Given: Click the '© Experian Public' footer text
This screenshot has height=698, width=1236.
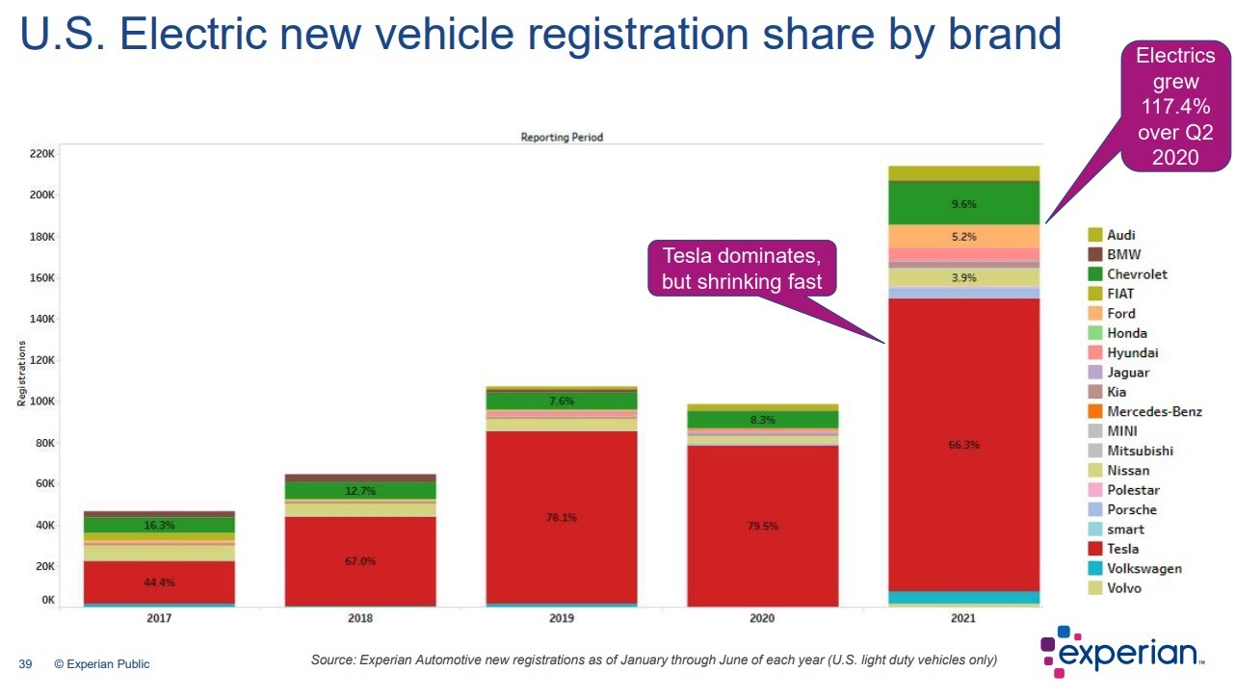Looking at the screenshot, I should pyautogui.click(x=102, y=664).
